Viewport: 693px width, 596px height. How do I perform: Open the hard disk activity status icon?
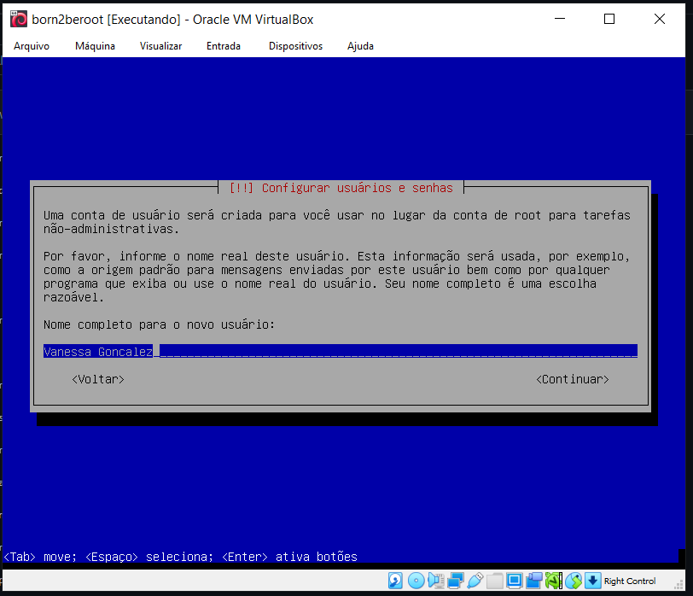(x=394, y=581)
